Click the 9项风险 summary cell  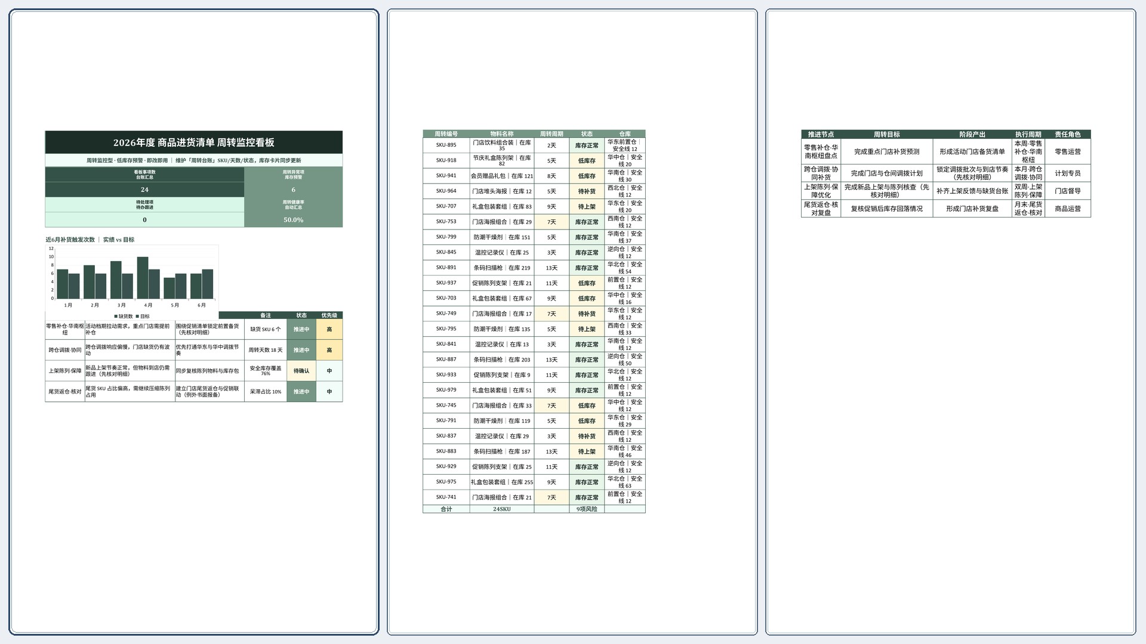click(x=587, y=509)
